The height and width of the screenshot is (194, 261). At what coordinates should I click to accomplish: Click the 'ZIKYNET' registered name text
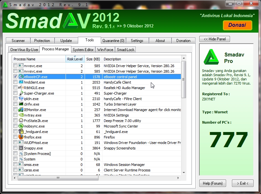click(x=209, y=99)
